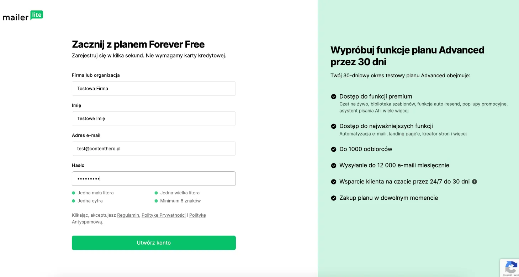Click green dot beside Jedna mała litera
This screenshot has width=519, height=277.
coord(74,193)
